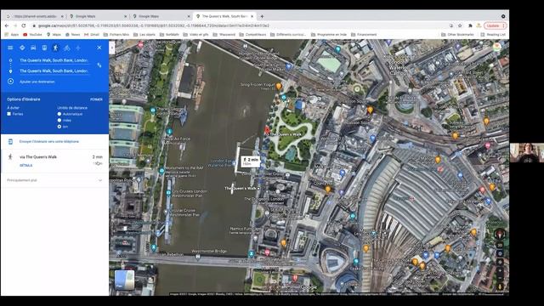544x306 pixels.
Task: Swap start and destination points
Action: pos(99,65)
